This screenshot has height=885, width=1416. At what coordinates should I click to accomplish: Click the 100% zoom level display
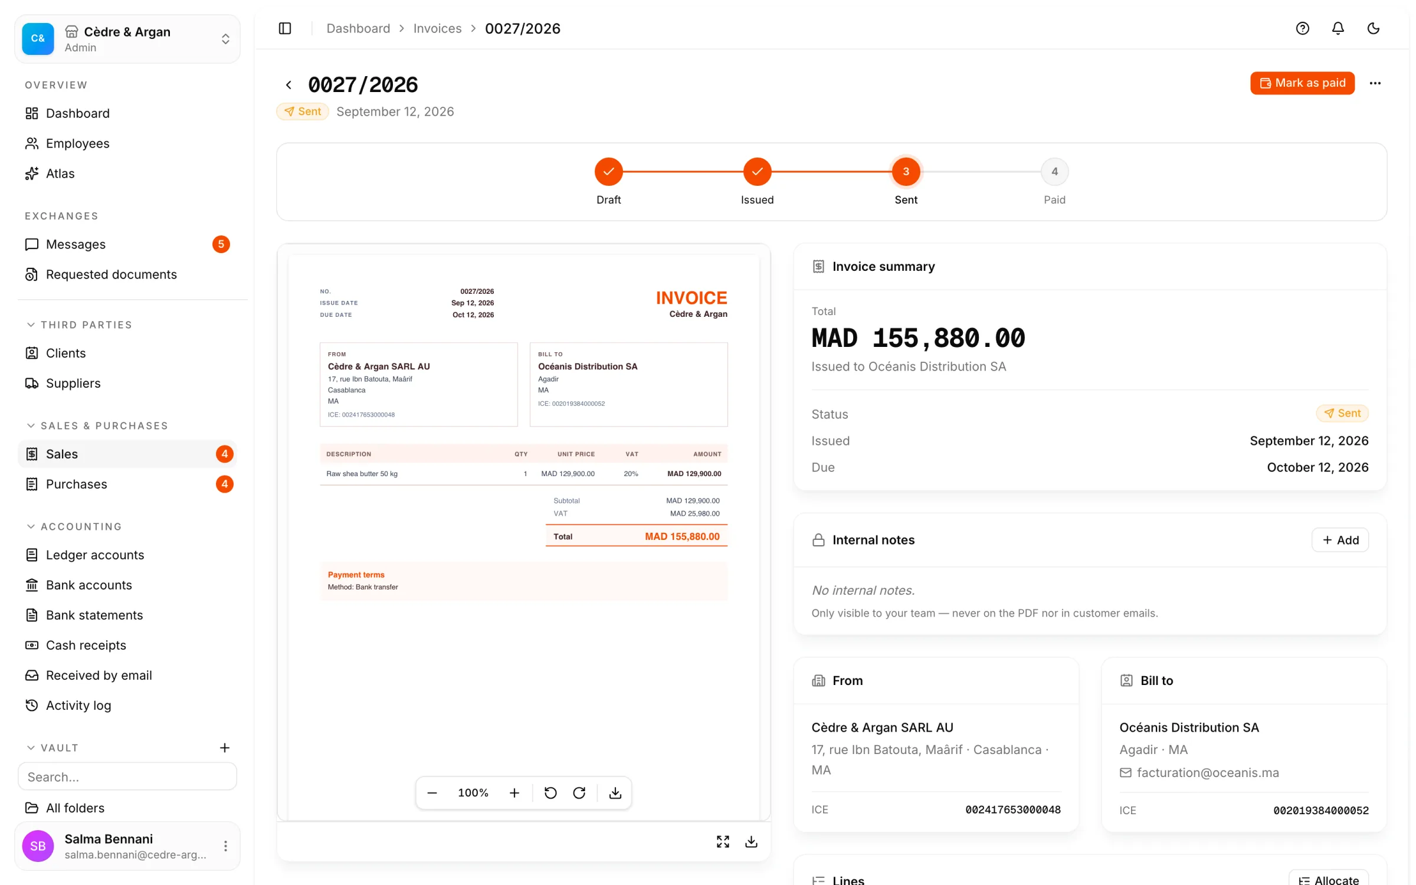coord(473,793)
